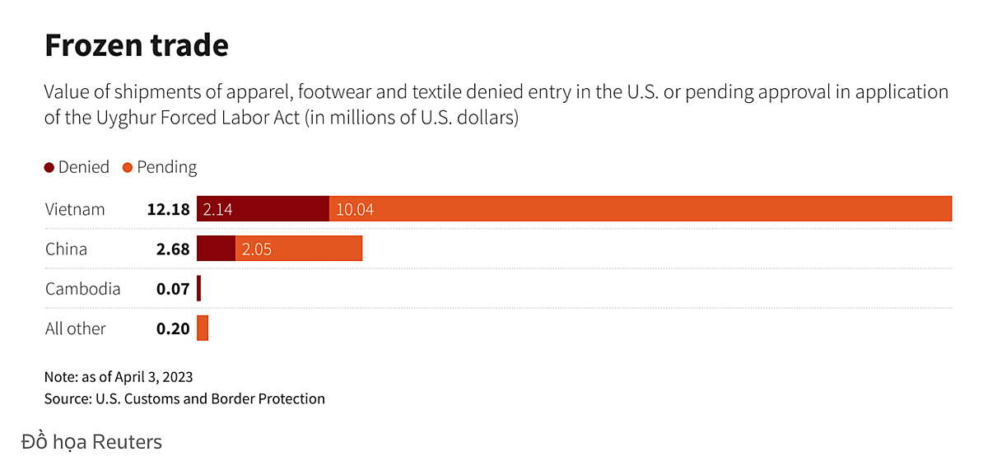Click Cambodia's thin denied bar
The image size is (988, 475).
tap(199, 288)
